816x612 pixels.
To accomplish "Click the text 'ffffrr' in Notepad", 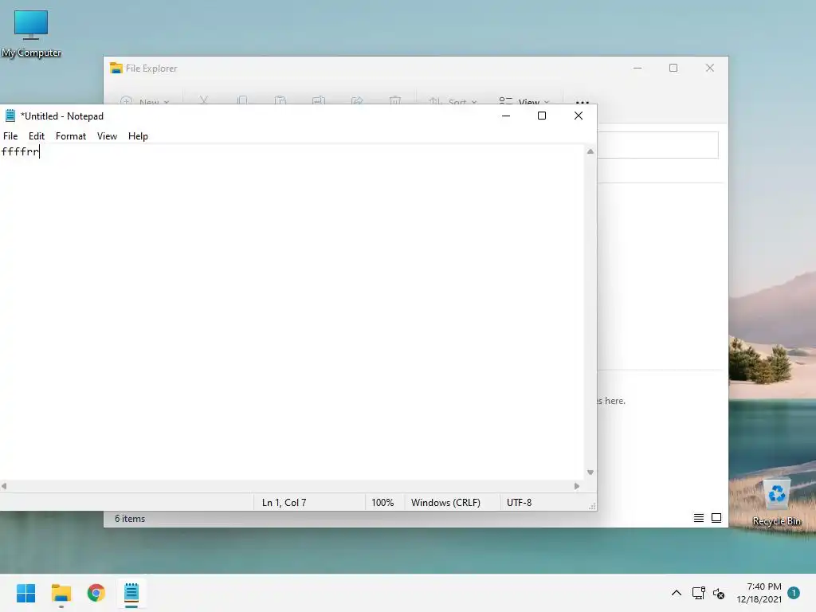I will 20,151.
